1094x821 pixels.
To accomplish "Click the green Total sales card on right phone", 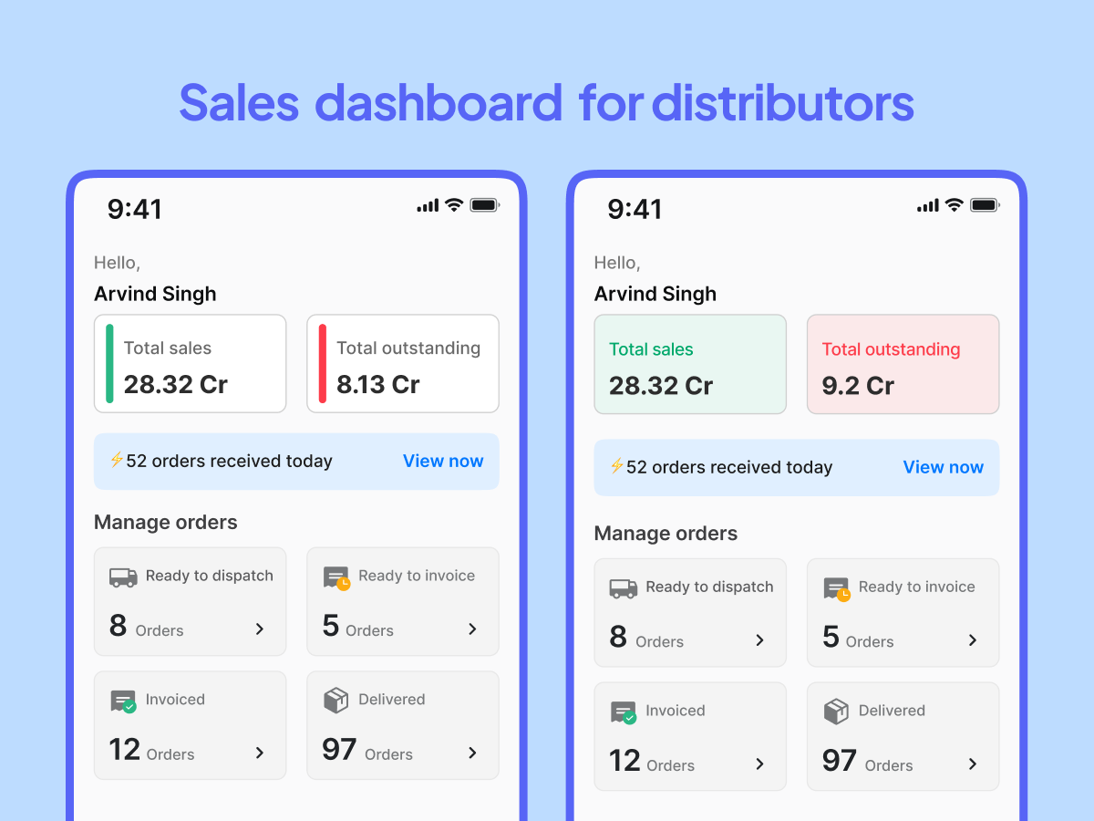I will 690,364.
